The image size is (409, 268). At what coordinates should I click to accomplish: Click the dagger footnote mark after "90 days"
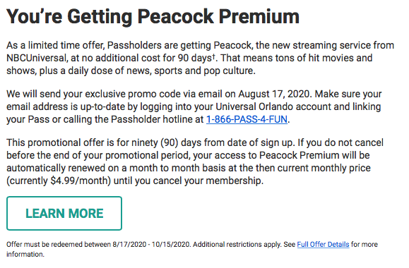click(x=213, y=56)
